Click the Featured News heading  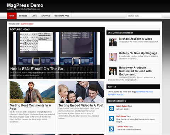pyautogui.click(x=20, y=29)
